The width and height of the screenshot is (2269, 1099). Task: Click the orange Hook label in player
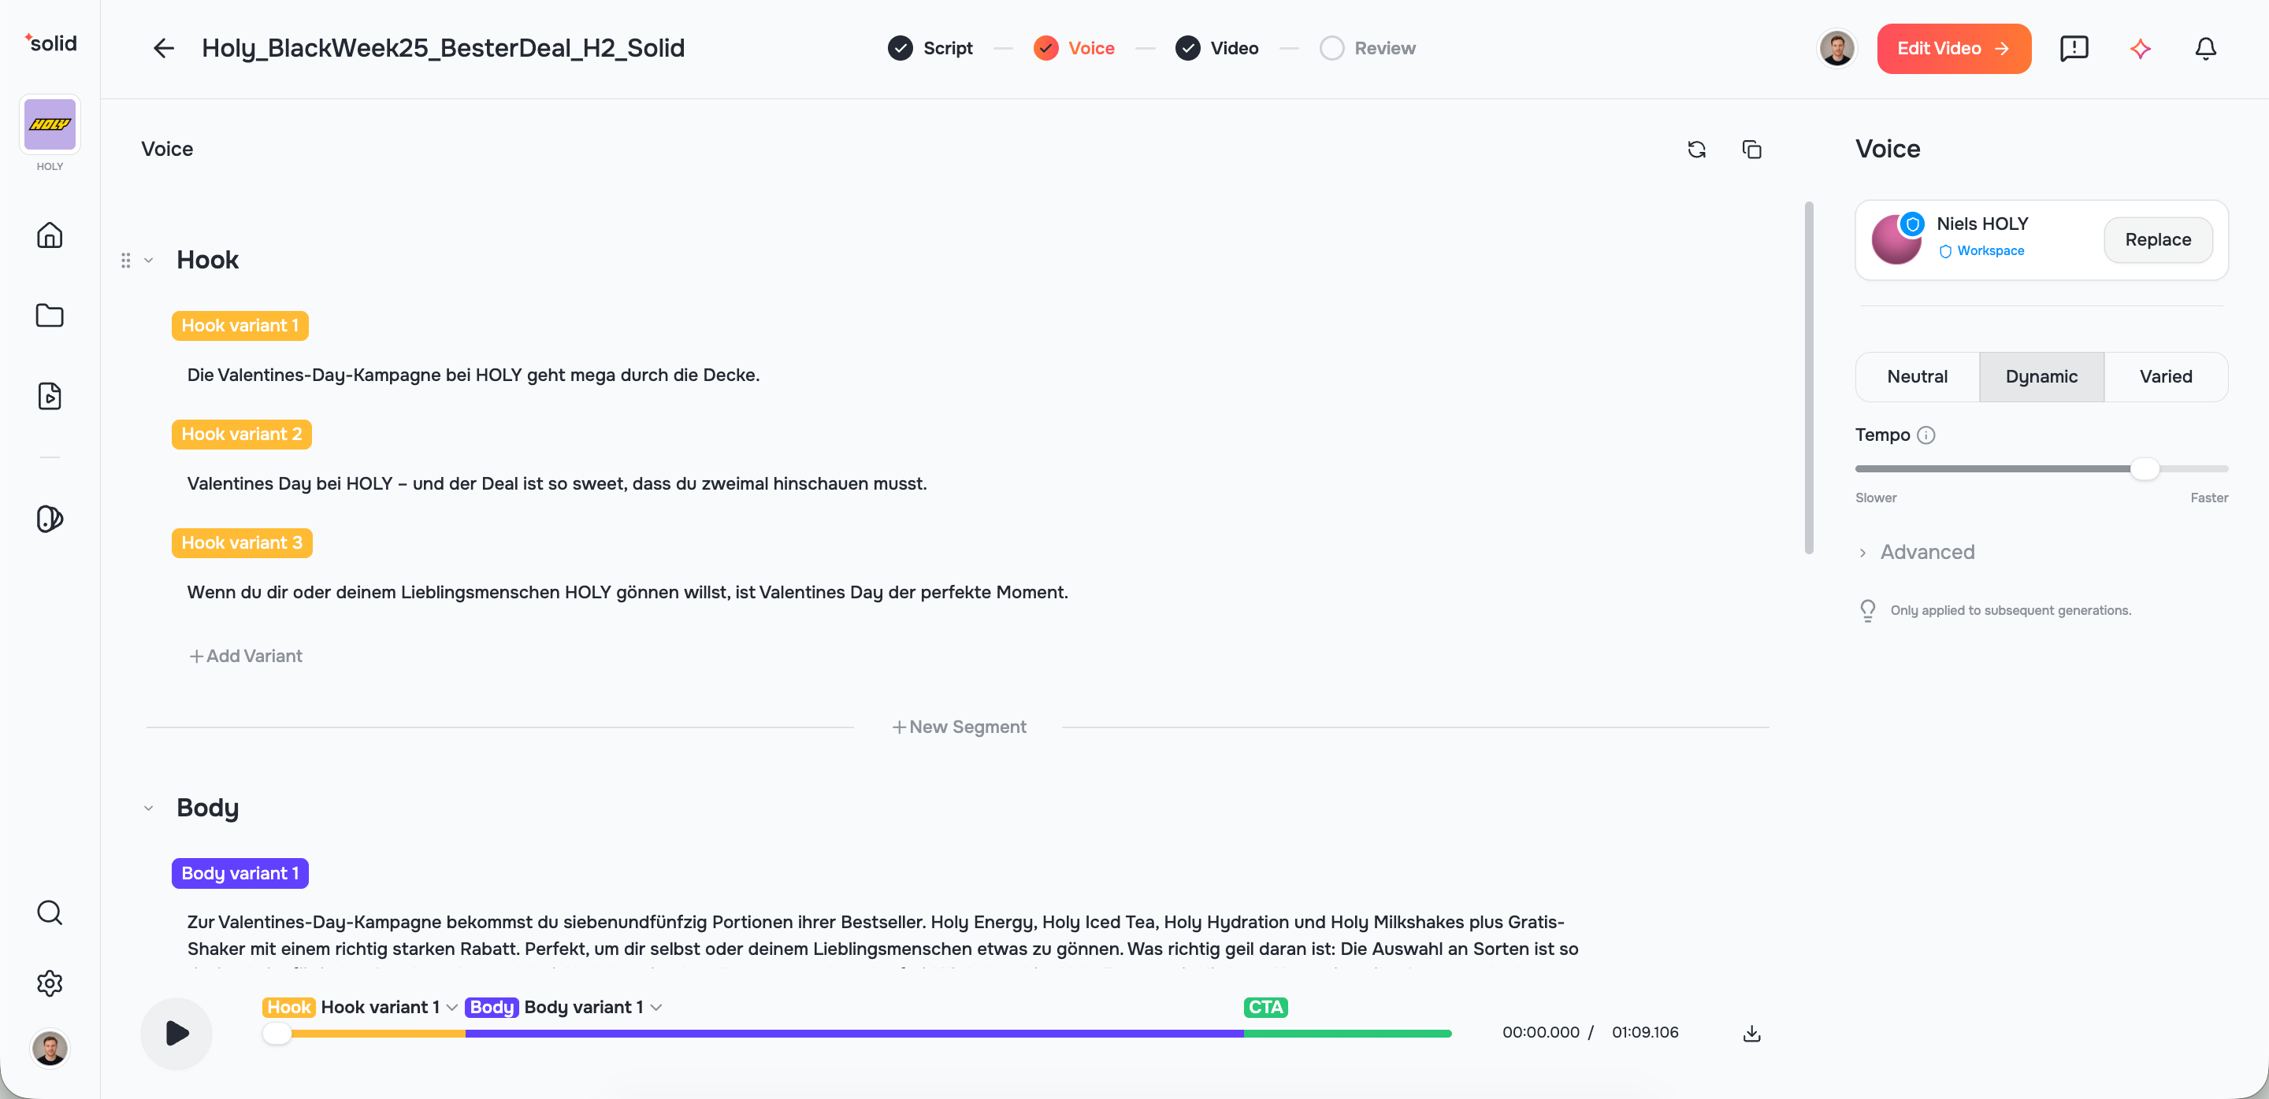tap(289, 1007)
